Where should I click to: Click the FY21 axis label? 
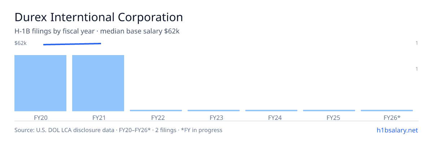pyautogui.click(x=98, y=117)
